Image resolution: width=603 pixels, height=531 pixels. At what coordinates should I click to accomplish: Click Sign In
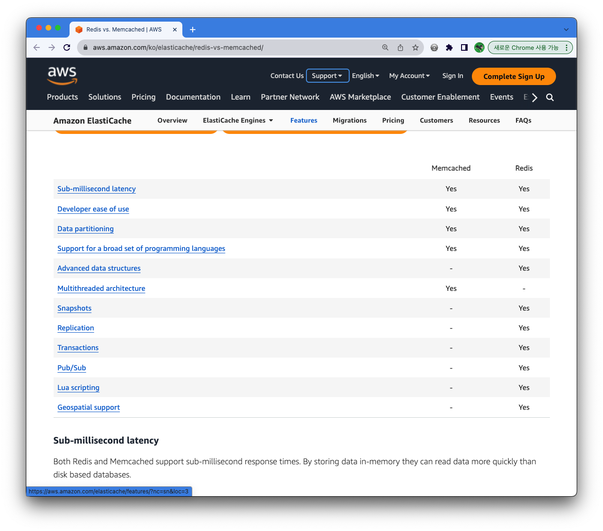[453, 76]
